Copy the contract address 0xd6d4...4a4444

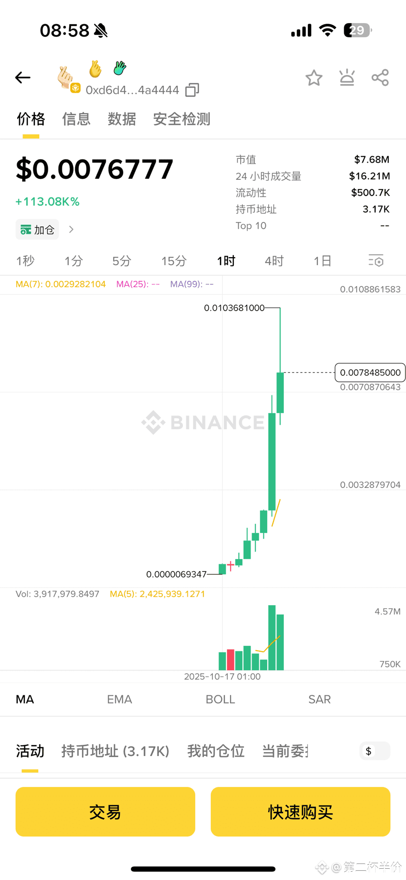click(x=192, y=90)
